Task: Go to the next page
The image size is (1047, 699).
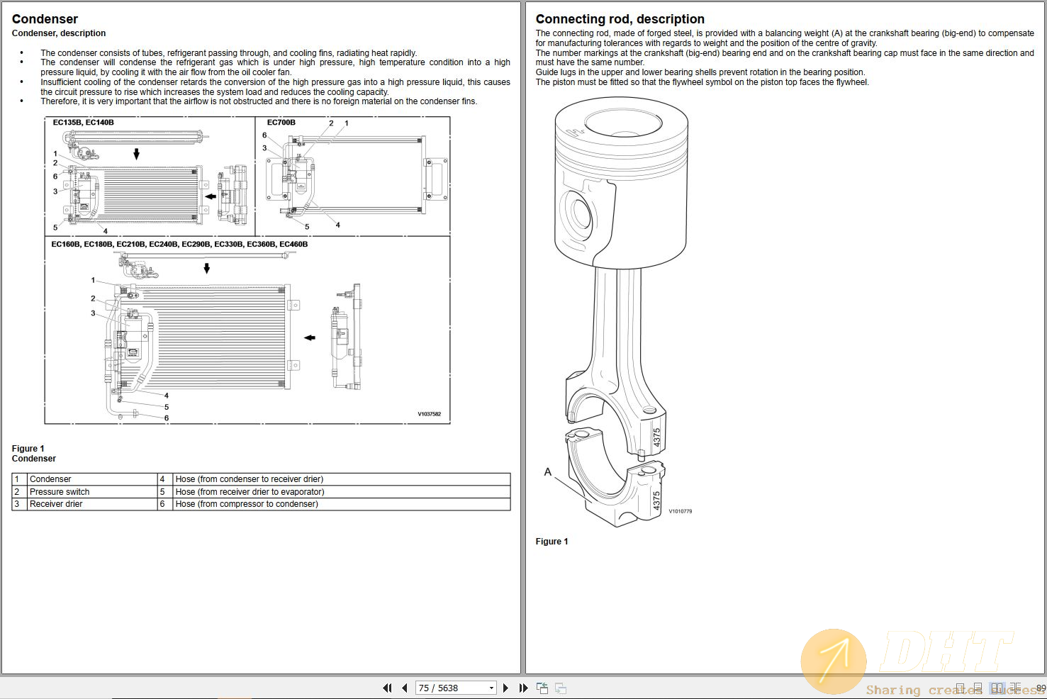Action: click(x=505, y=688)
